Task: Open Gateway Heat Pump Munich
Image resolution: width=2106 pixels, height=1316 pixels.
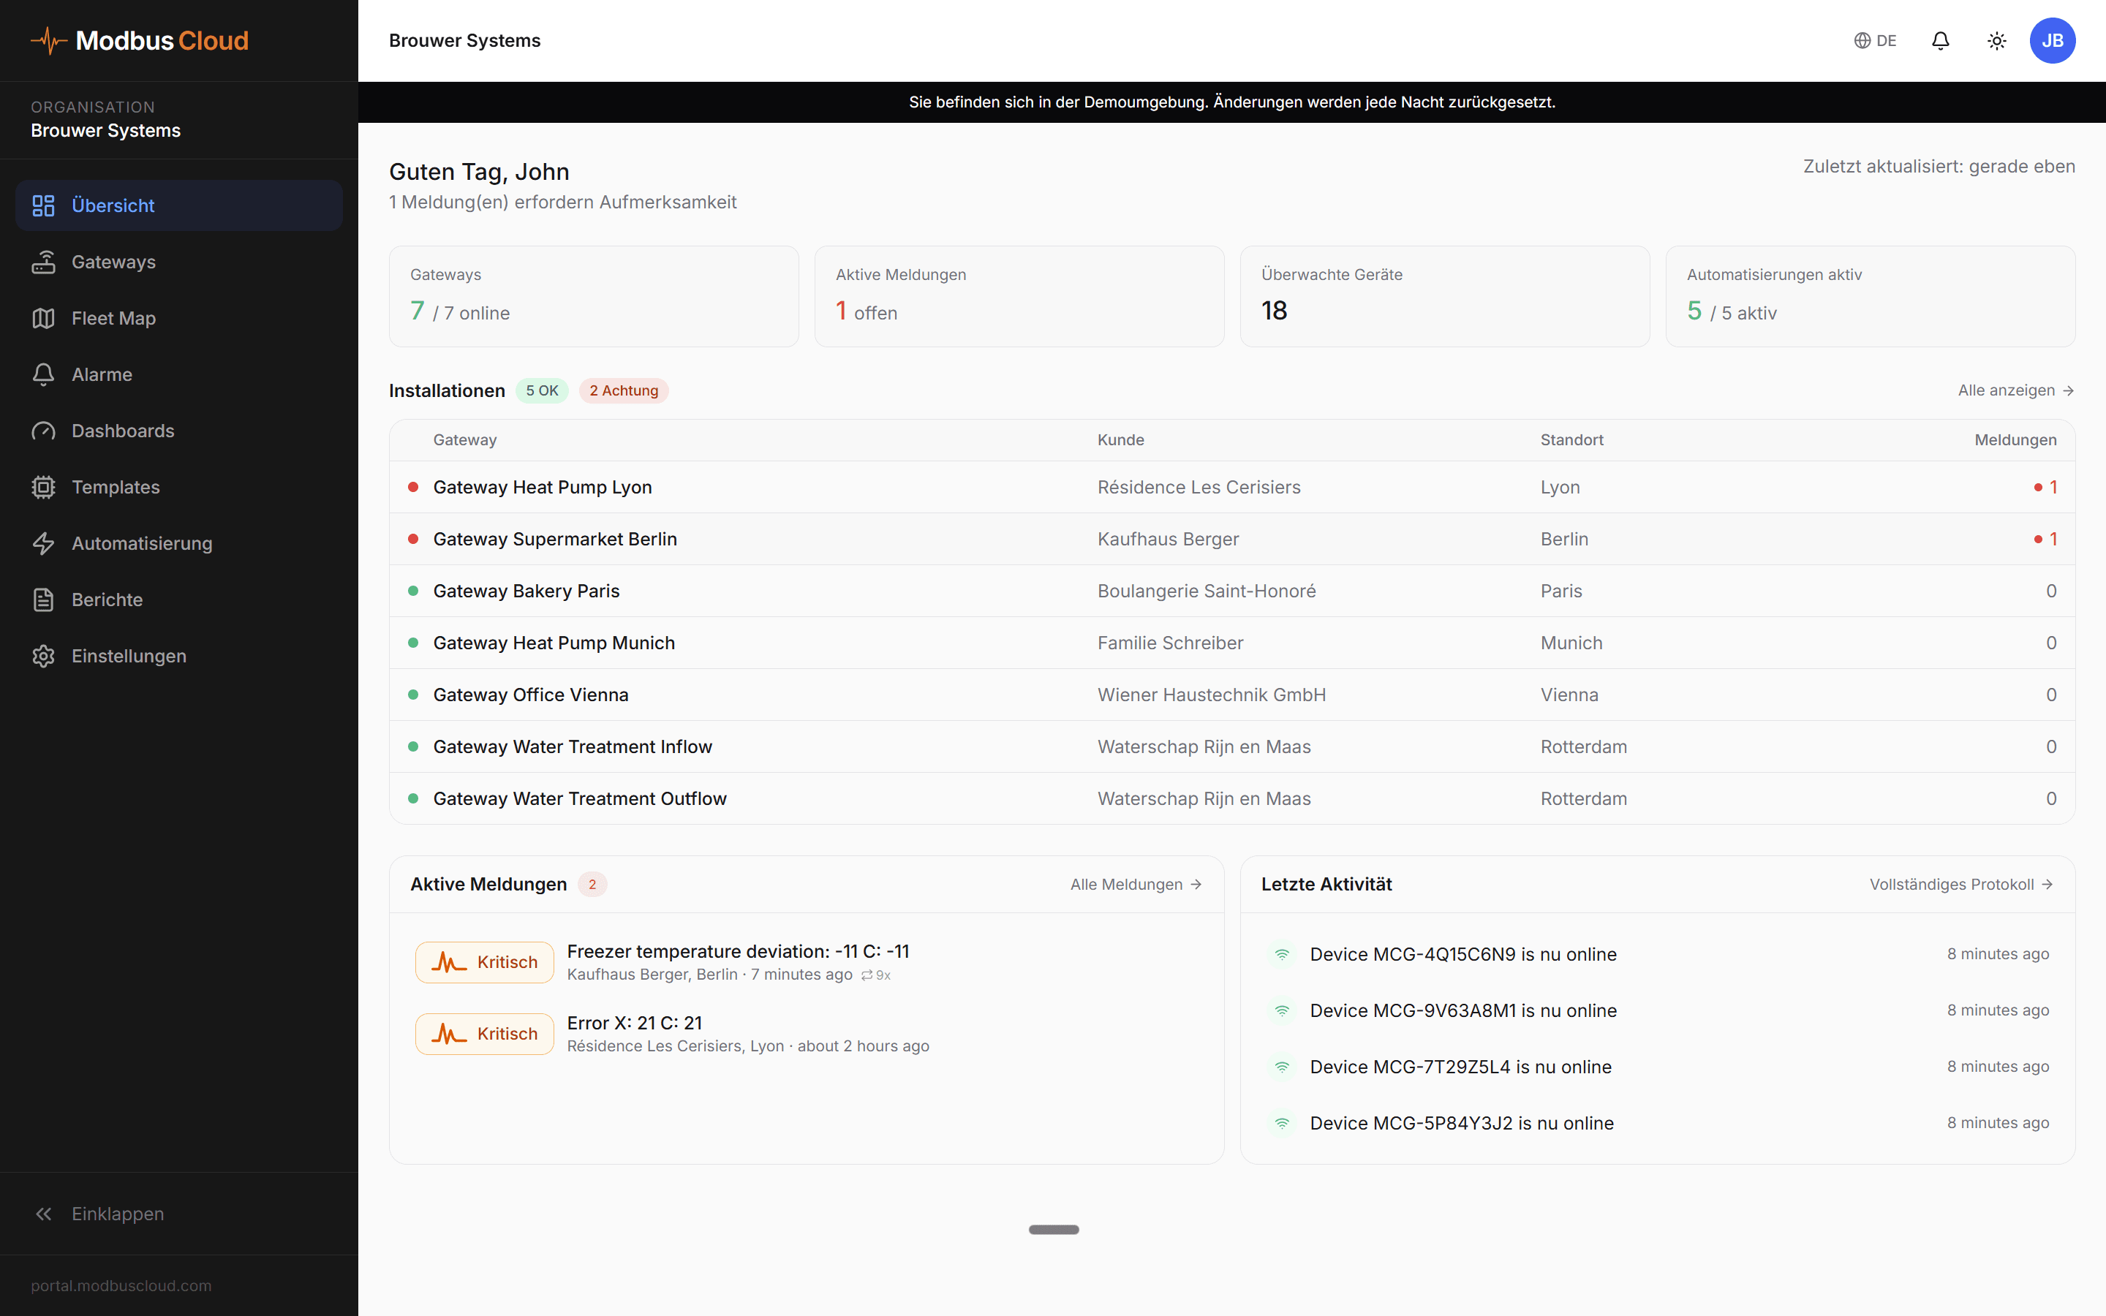Action: pos(1231,643)
